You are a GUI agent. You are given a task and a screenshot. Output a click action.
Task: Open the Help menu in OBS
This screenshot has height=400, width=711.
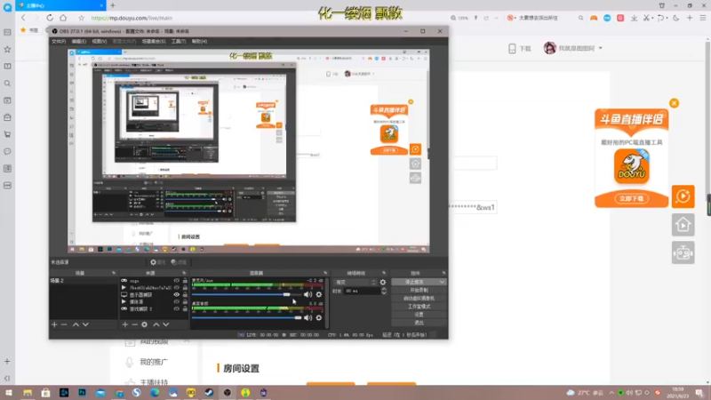click(x=199, y=41)
